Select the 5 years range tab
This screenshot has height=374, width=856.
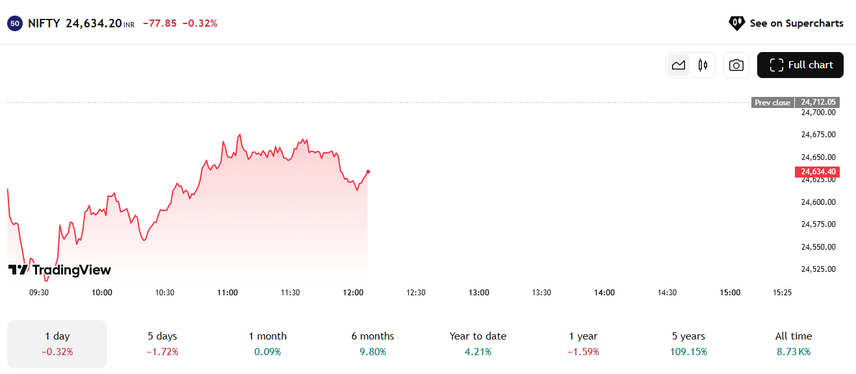pyautogui.click(x=688, y=344)
